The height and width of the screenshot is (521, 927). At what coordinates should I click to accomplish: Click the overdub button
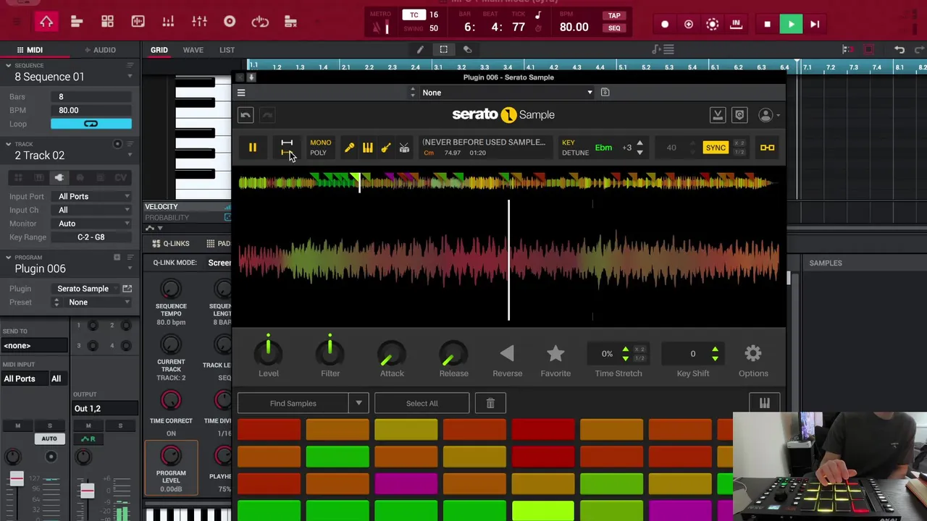tap(689, 25)
